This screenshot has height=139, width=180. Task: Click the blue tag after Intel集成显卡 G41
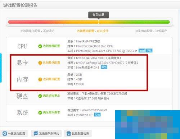pyautogui.click(x=104, y=67)
